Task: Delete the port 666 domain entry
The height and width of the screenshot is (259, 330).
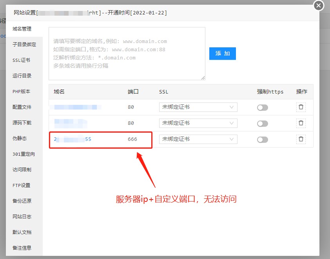Action: tap(301, 139)
